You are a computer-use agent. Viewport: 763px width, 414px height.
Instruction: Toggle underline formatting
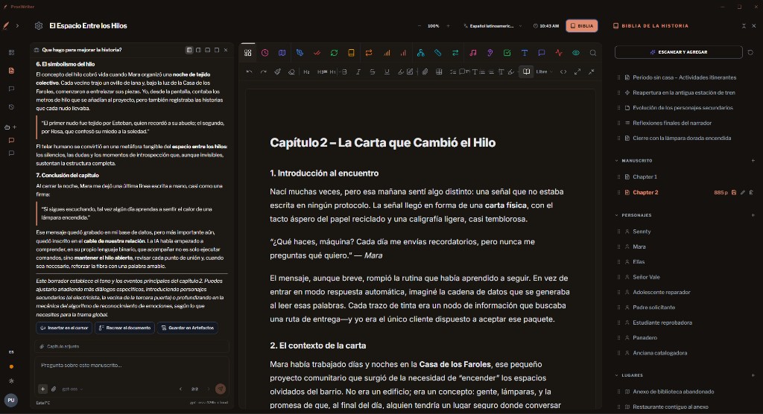point(387,71)
